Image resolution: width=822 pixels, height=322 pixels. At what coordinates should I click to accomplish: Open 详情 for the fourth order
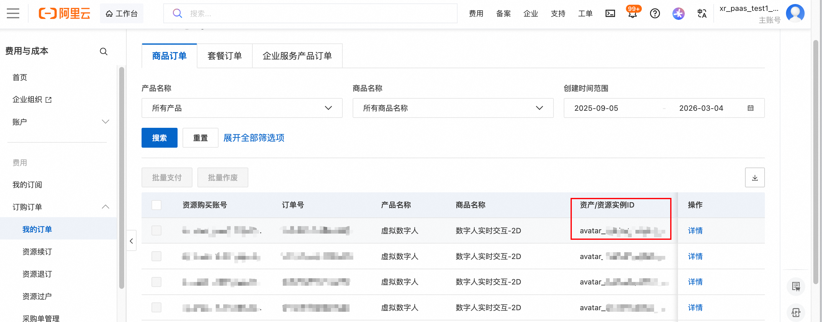[x=695, y=308]
